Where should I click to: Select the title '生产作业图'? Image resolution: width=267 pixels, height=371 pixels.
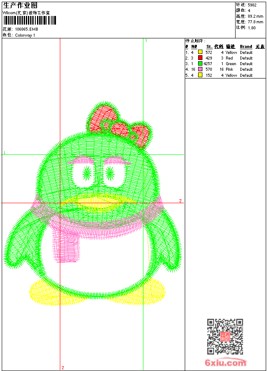pyautogui.click(x=20, y=6)
